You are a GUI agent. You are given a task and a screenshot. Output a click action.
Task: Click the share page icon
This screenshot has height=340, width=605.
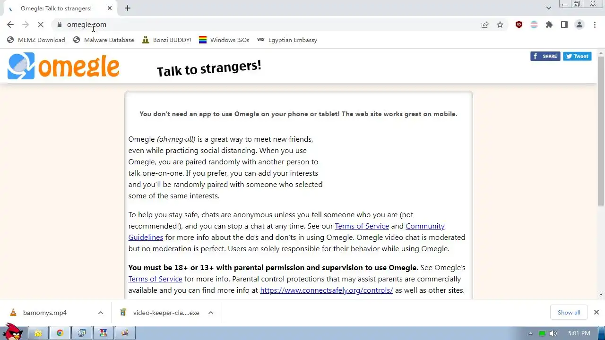coord(485,25)
